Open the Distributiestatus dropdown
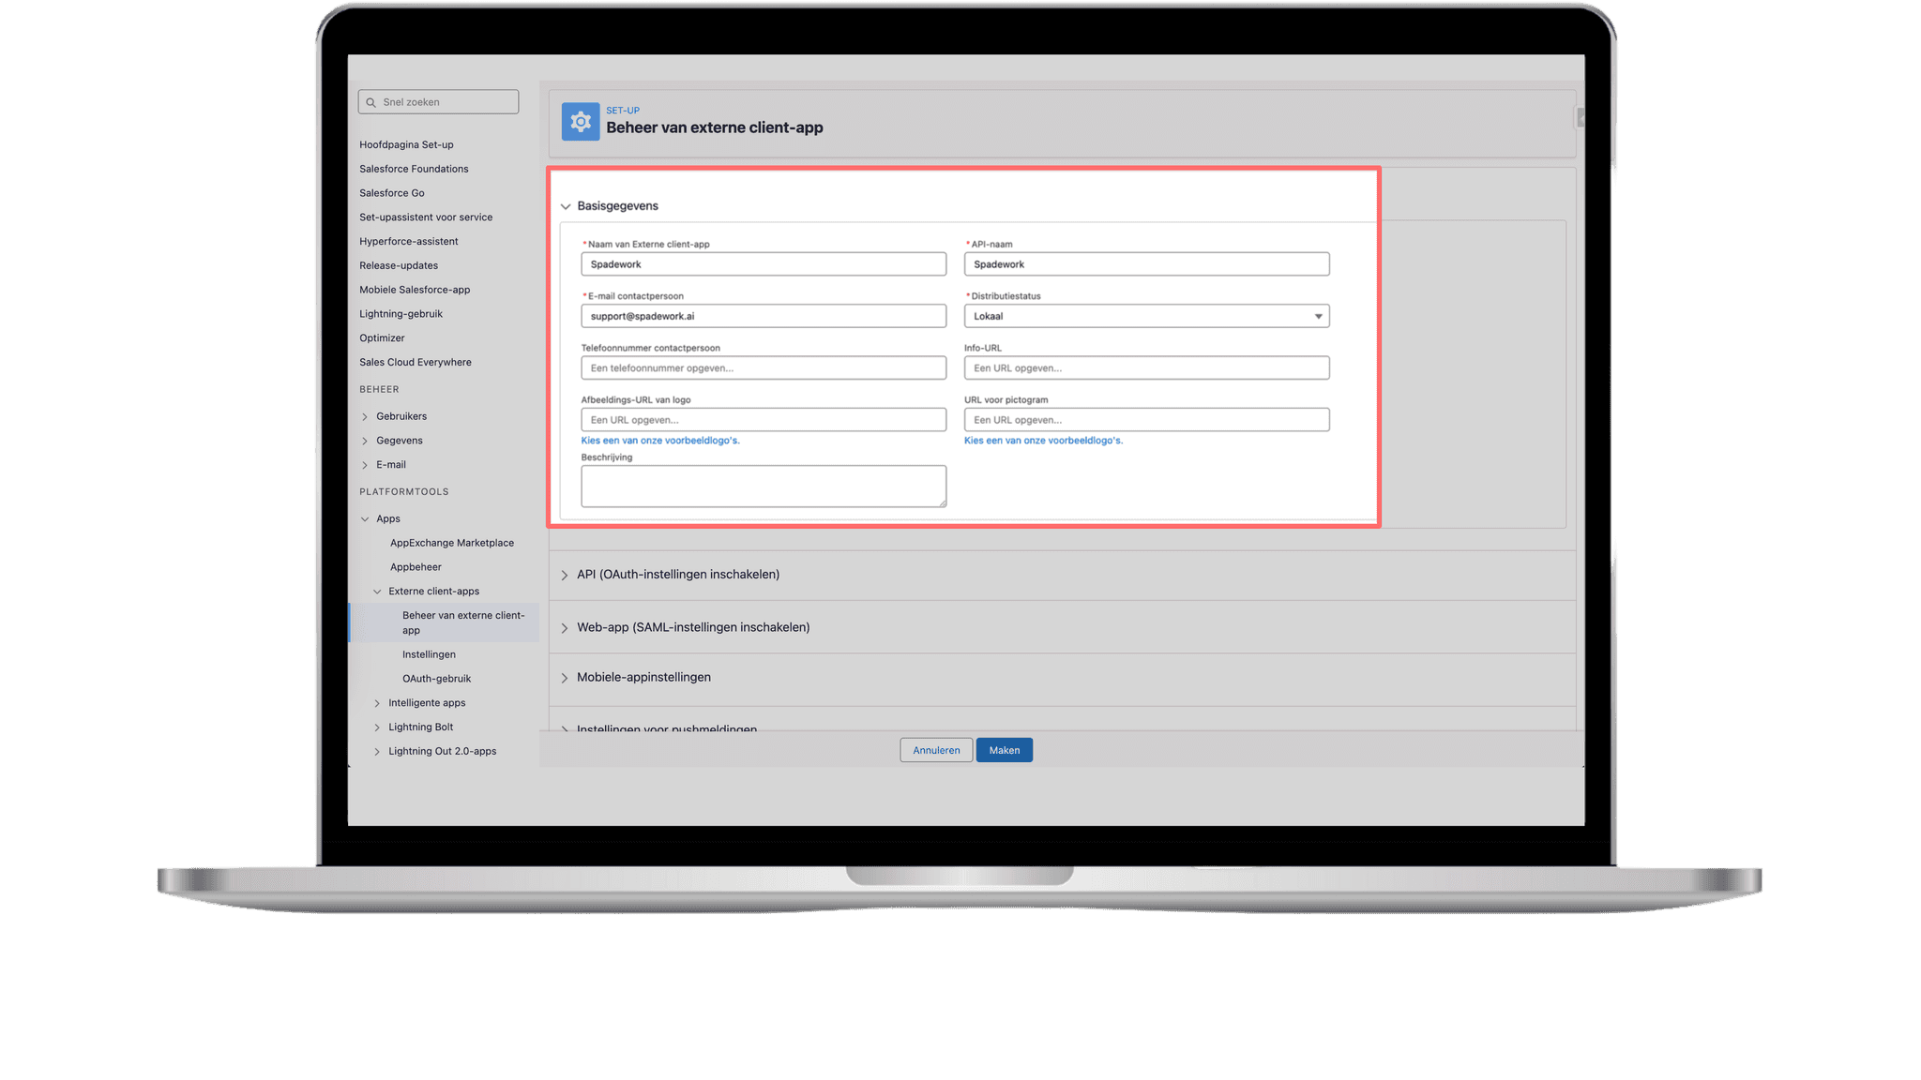This screenshot has width=1921, height=1080. point(1145,316)
